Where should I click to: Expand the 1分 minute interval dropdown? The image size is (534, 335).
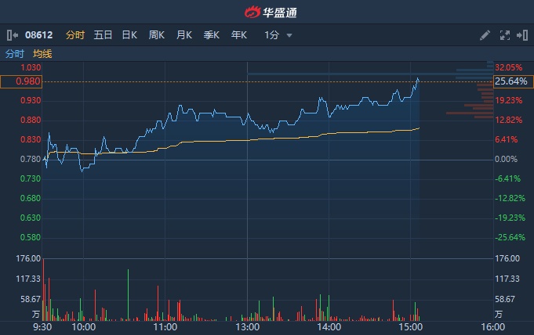tap(278, 34)
